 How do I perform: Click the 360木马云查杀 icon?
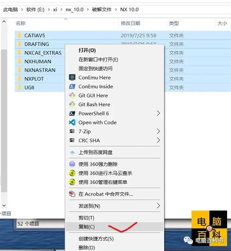click(72, 173)
